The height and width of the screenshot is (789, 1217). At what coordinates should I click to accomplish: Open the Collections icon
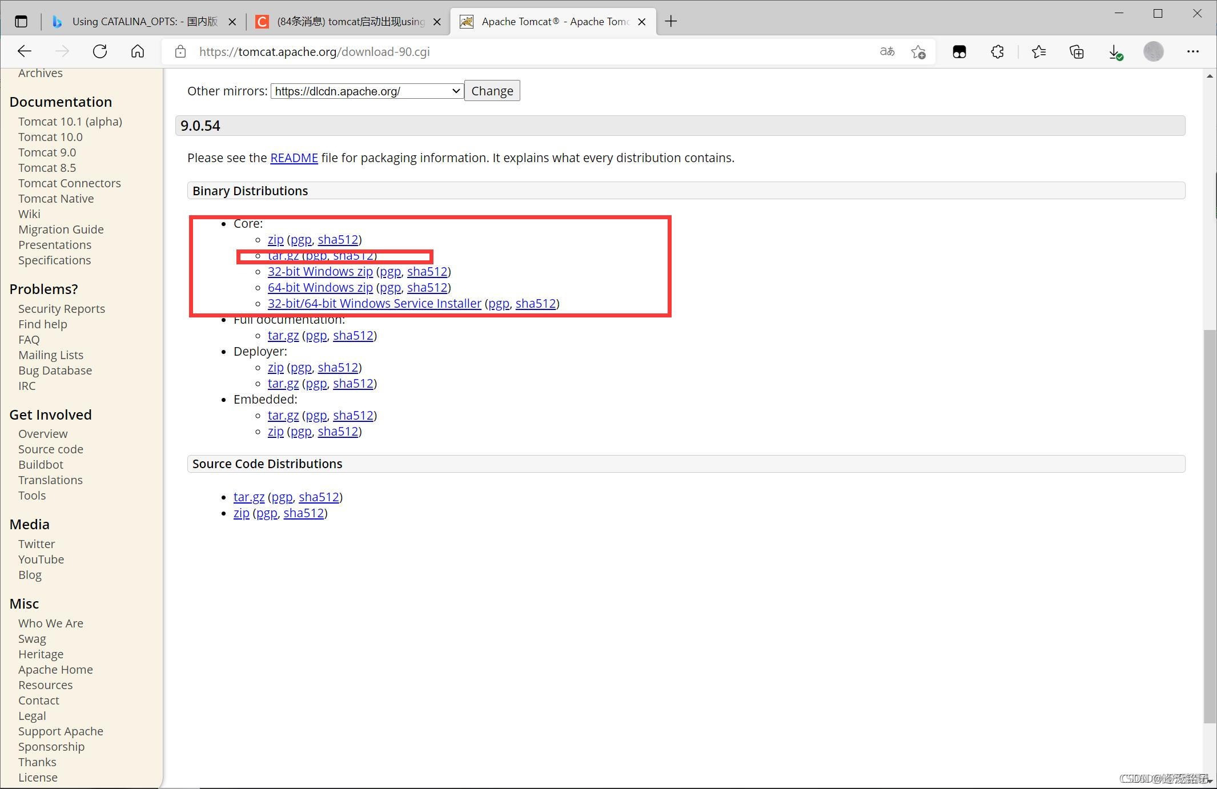[1077, 51]
